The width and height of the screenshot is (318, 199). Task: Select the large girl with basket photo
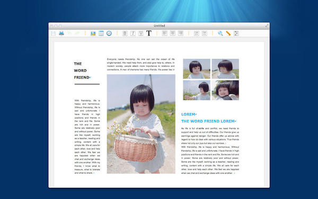141,124
